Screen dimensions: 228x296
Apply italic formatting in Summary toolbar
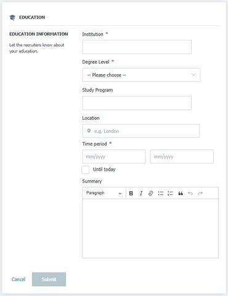coord(141,193)
